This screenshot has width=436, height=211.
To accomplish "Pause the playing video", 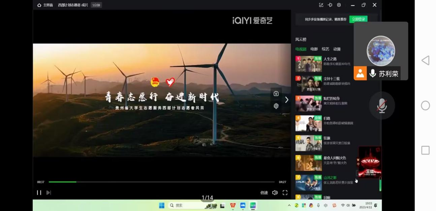I will click(39, 192).
